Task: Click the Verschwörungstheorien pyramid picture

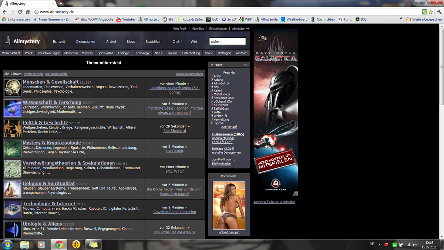Action: (13, 169)
